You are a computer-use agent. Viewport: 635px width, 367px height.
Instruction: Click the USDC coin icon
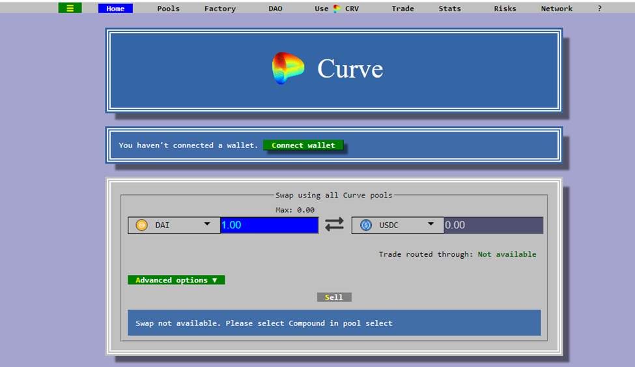click(365, 225)
